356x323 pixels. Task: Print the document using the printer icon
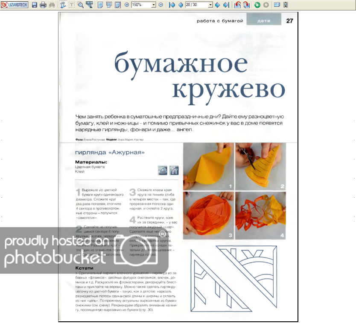[x=43, y=5]
